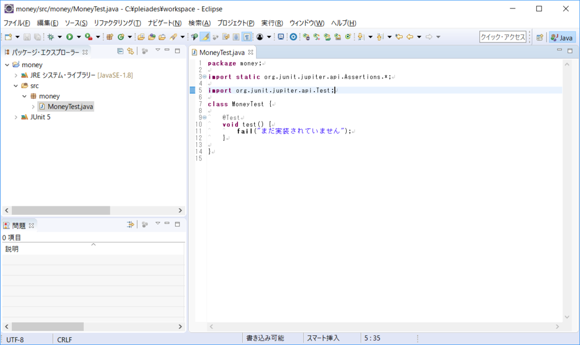Click the Run with external tools icon
The image size is (580, 345).
pyautogui.click(x=88, y=37)
